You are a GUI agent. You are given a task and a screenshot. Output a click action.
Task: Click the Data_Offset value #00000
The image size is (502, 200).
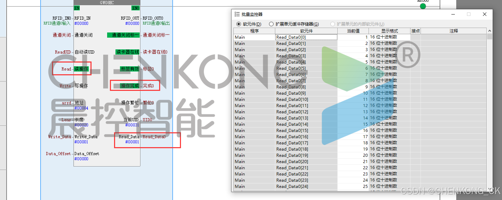[x=81, y=159]
